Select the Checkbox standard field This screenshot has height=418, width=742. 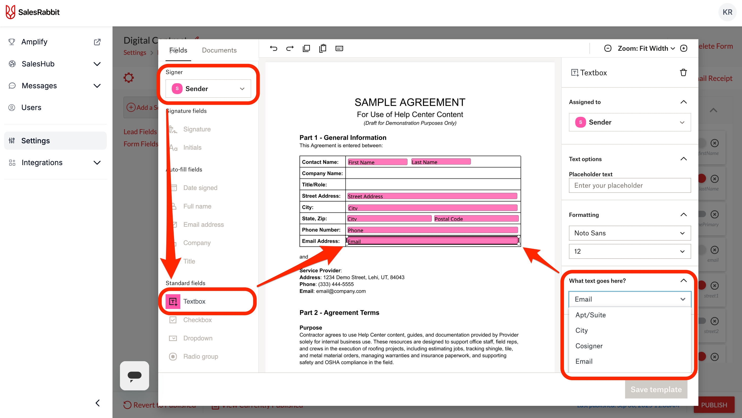point(197,320)
